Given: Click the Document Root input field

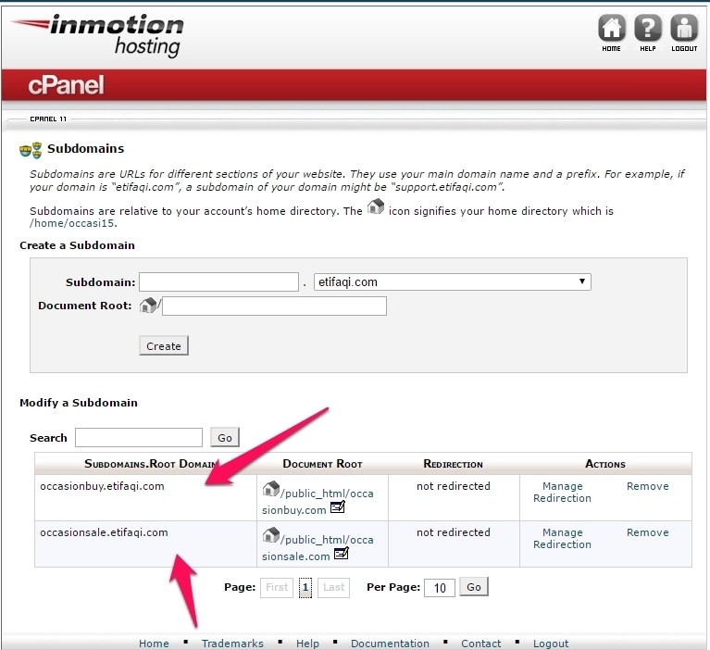Looking at the screenshot, I should pyautogui.click(x=274, y=306).
